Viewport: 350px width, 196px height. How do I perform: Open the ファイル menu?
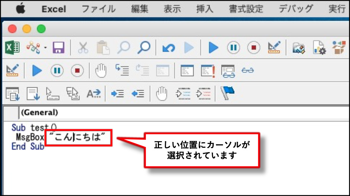click(99, 9)
